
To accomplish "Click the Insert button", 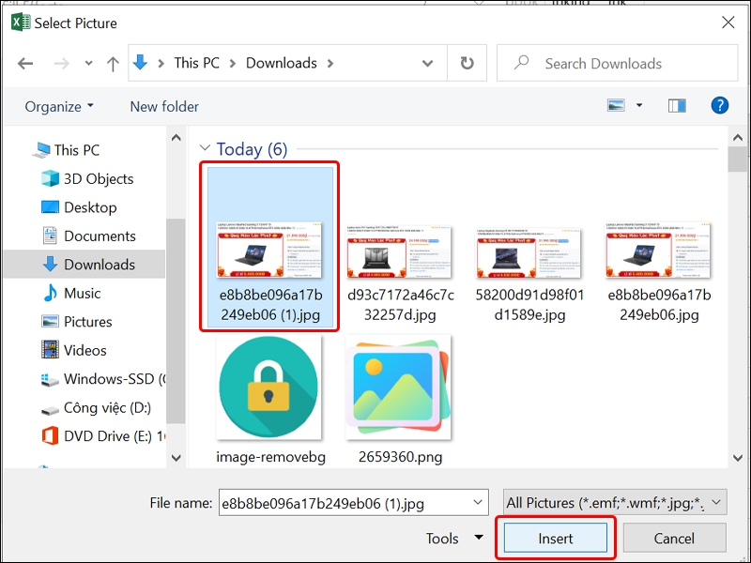I will pyautogui.click(x=556, y=538).
